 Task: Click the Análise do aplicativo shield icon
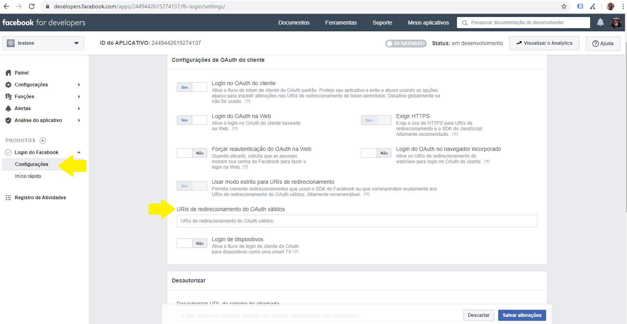point(8,120)
